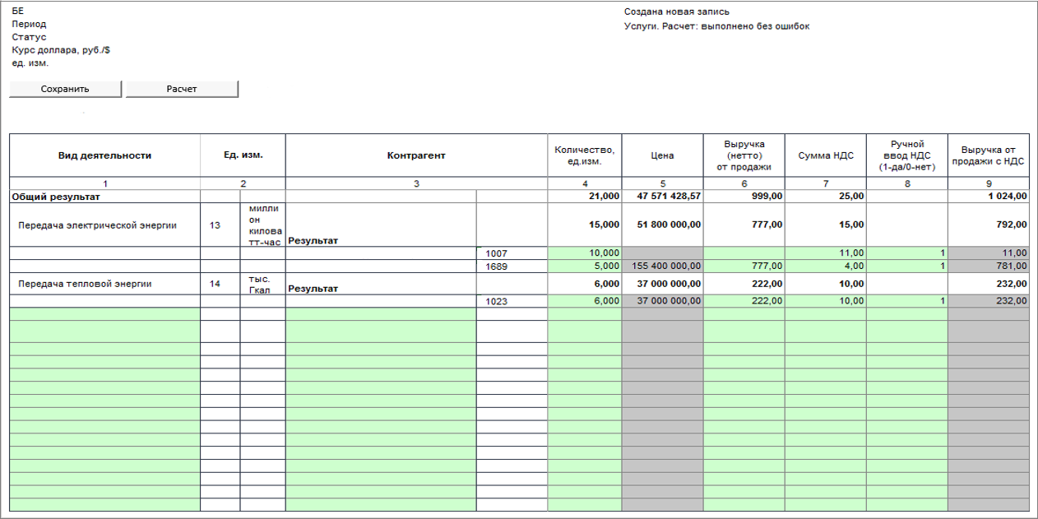Click the price cell showing 155 400 000,00

pyautogui.click(x=662, y=266)
